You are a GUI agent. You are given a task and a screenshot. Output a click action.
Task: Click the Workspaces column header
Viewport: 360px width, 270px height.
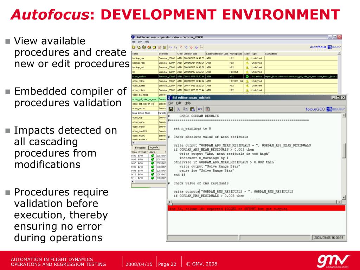[x=236, y=54]
